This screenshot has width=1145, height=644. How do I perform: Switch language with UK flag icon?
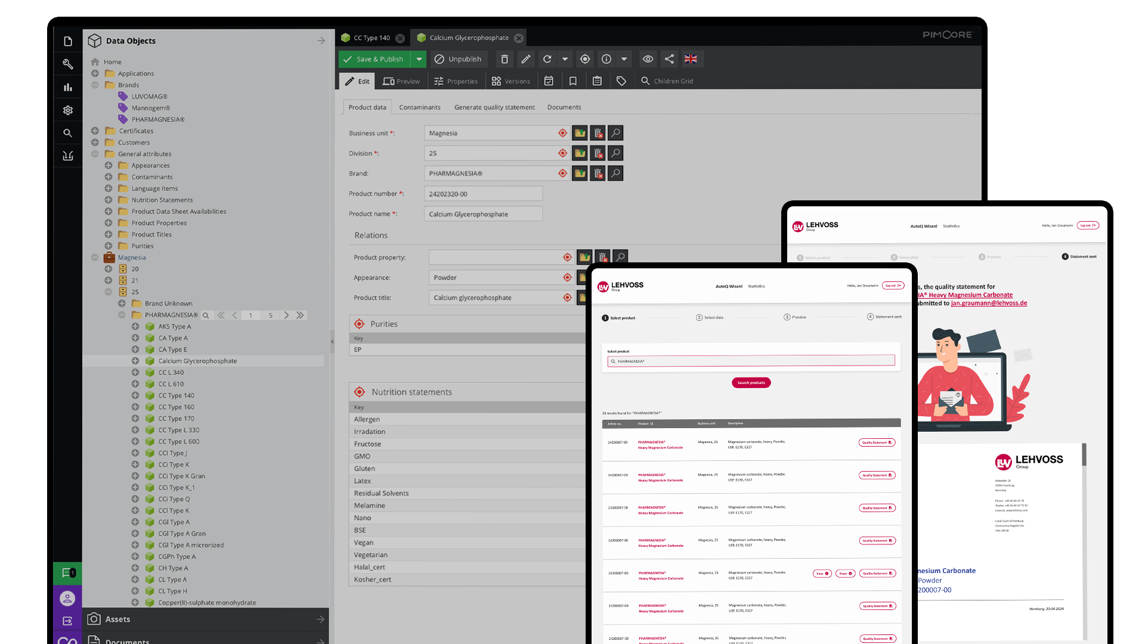(691, 59)
